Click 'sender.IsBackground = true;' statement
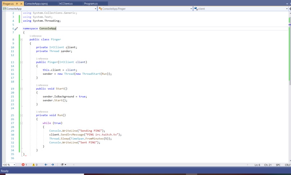The image size is (291, 175). [x=65, y=97]
